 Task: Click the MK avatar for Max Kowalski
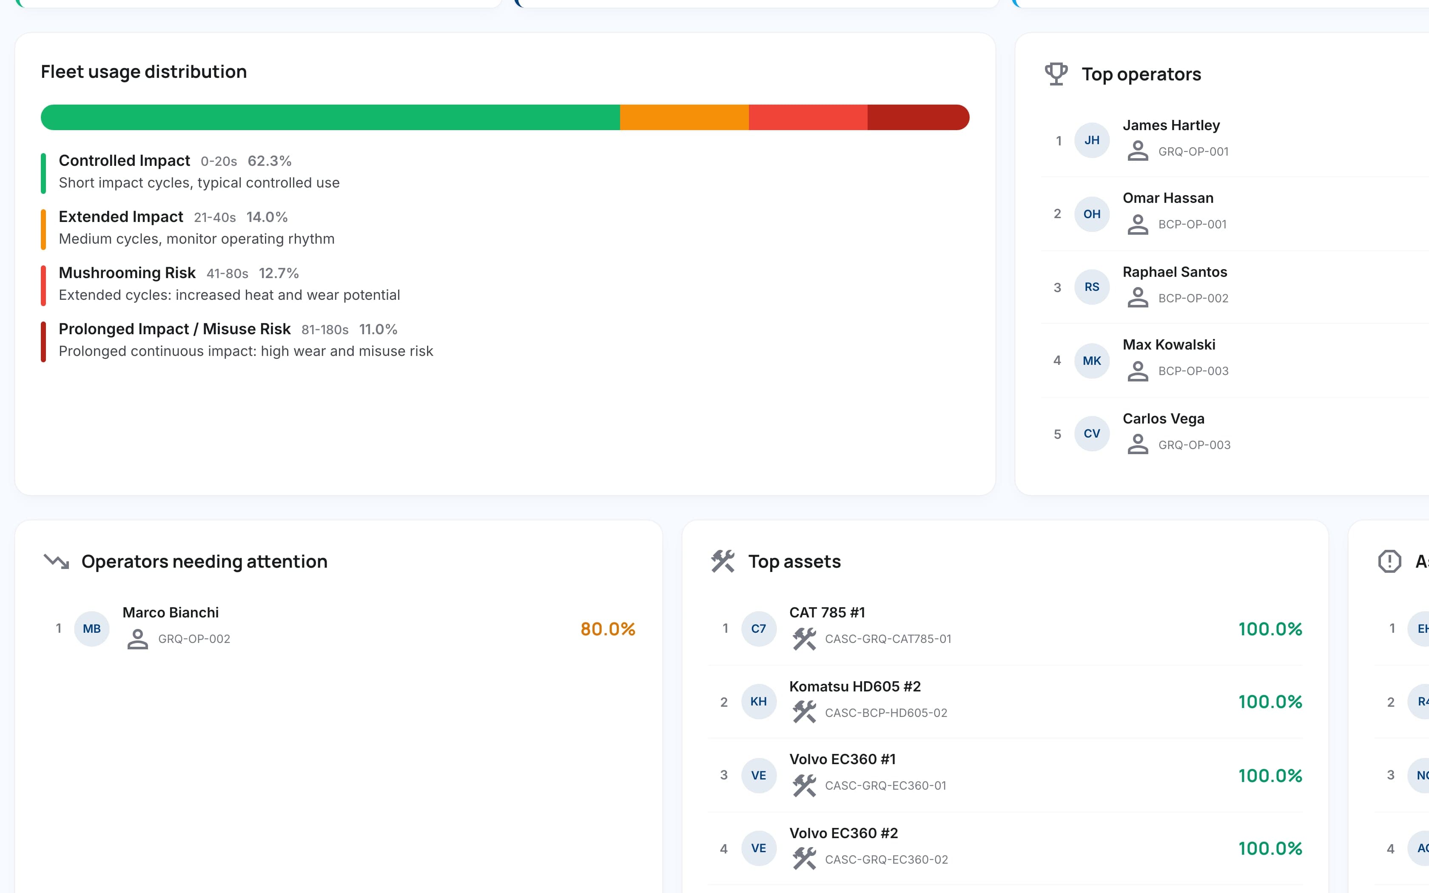(x=1092, y=361)
